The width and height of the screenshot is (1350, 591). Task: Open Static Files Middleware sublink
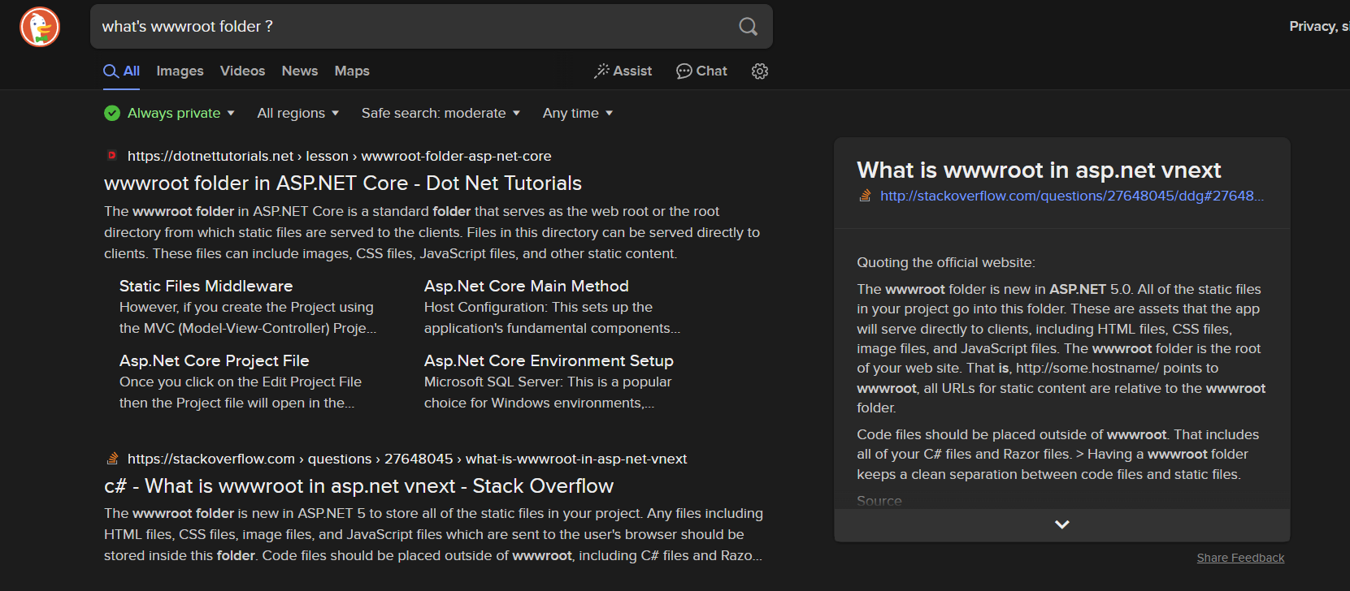(206, 286)
